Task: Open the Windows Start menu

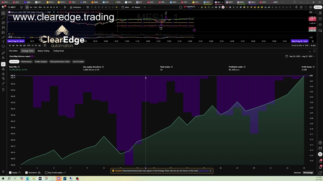Action: point(3,178)
